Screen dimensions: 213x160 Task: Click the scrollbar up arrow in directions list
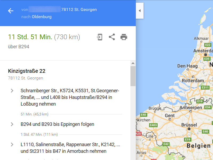133,63
